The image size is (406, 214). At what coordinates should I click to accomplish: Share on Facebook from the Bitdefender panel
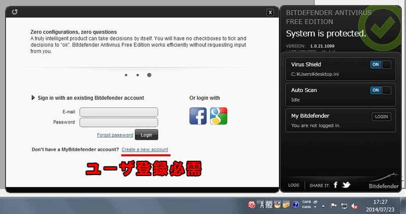click(335, 185)
